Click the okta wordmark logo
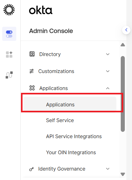132x180 pixels. point(41,10)
